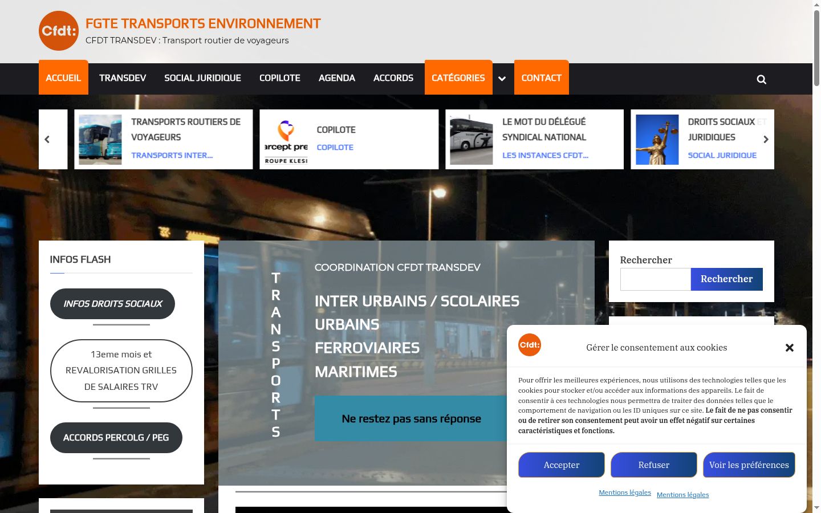The height and width of the screenshot is (513, 821).
Task: Click Voir les préférences button
Action: point(749,465)
